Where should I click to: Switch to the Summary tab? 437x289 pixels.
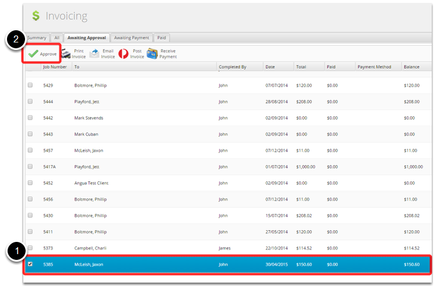pos(37,38)
